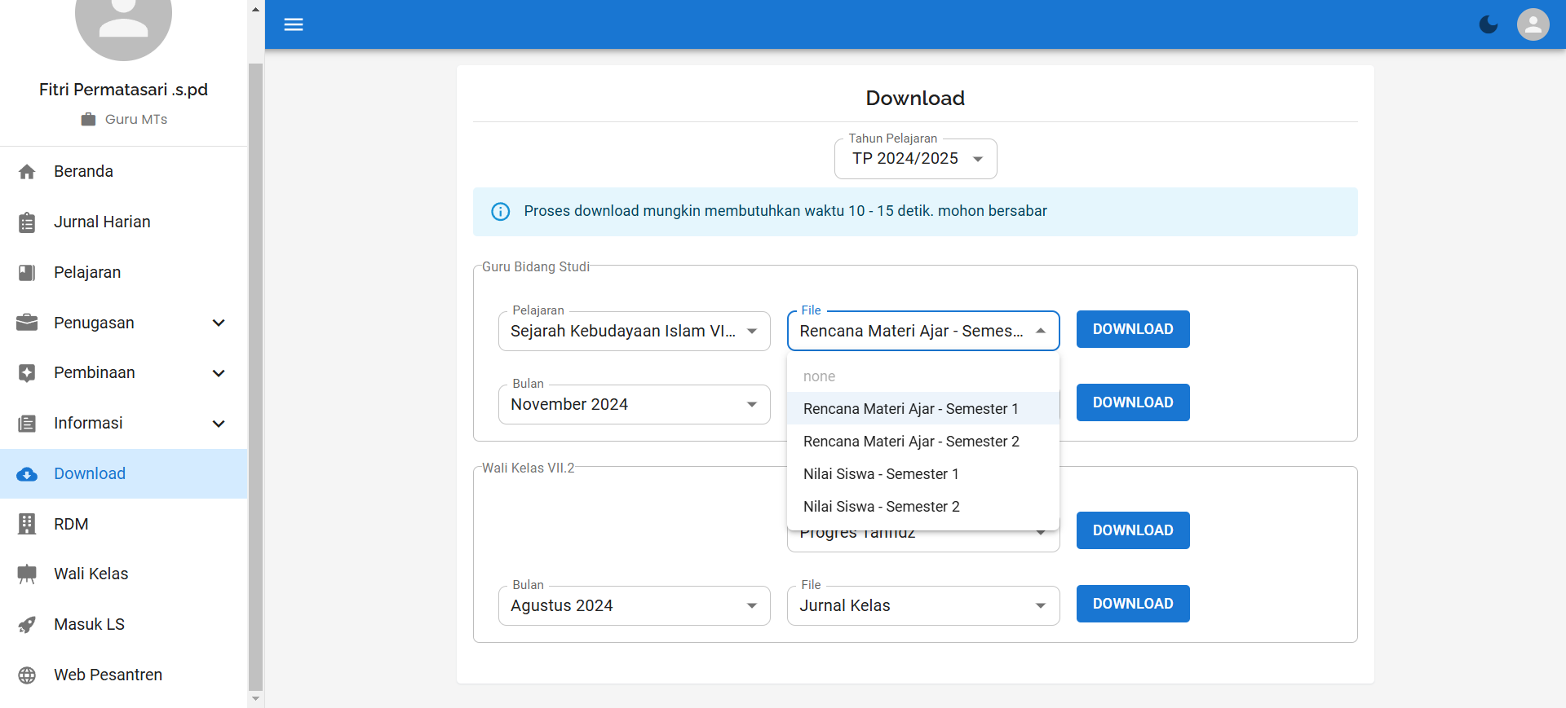This screenshot has height=708, width=1566.
Task: Expand the Pembinaan submenu chevron
Action: 219,373
